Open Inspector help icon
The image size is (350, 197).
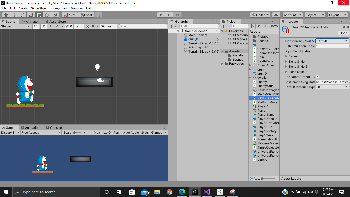pyautogui.click(x=344, y=27)
